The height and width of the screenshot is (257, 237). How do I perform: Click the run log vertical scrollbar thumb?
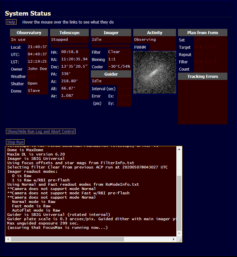[x=179, y=202]
